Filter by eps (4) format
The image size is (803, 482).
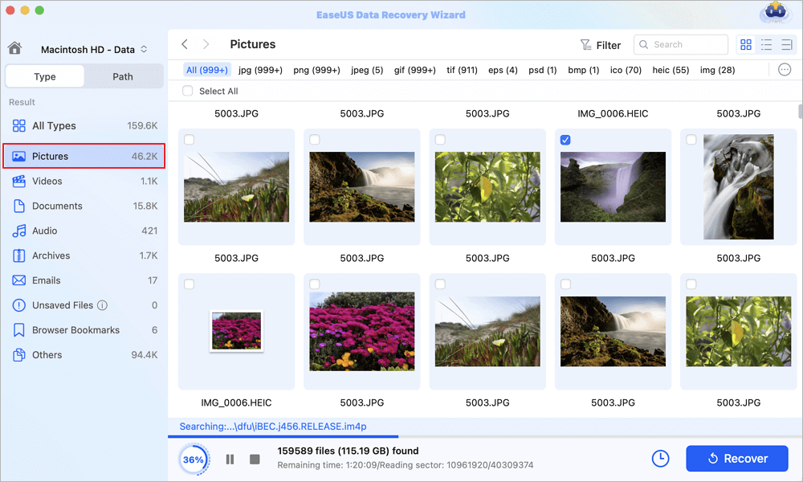[x=503, y=70]
